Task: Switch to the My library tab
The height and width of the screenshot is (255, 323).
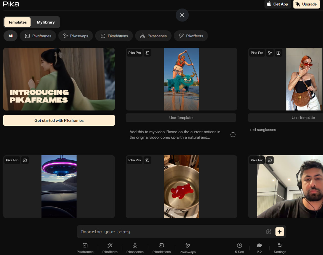Action: point(46,22)
